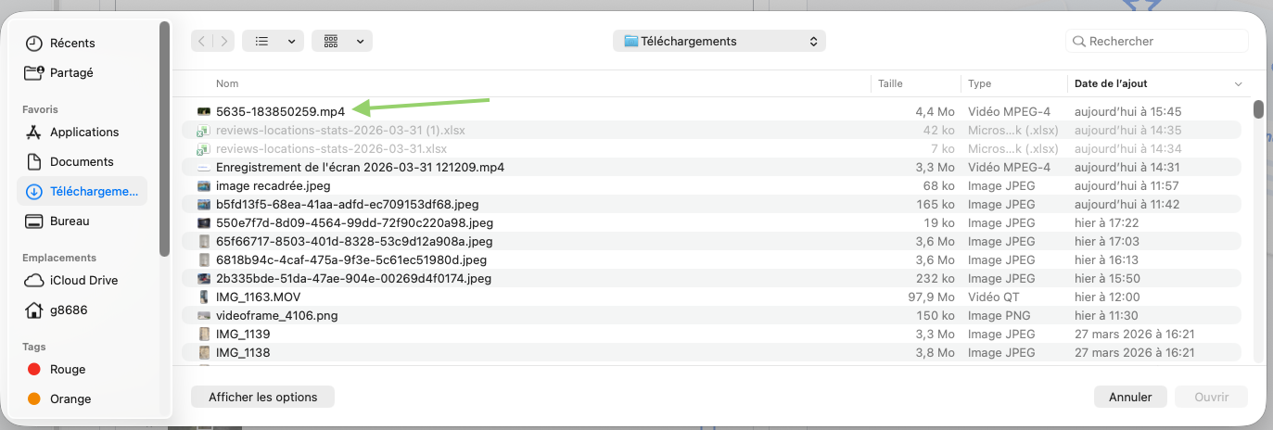Sort files by the Nom column header
The width and height of the screenshot is (1273, 430).
coord(227,83)
